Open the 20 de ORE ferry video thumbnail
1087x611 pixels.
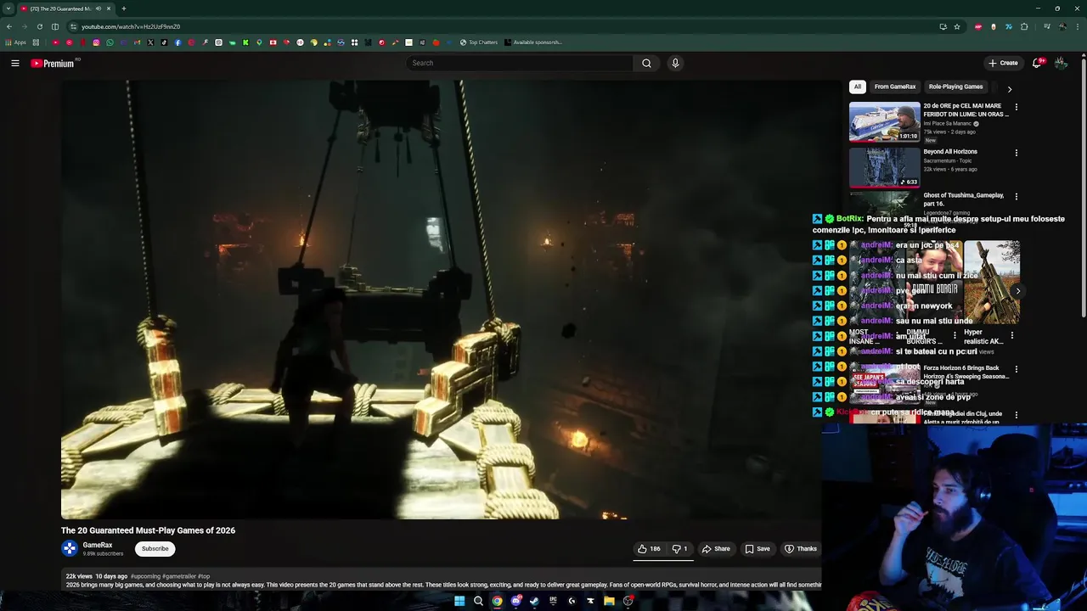pos(884,121)
